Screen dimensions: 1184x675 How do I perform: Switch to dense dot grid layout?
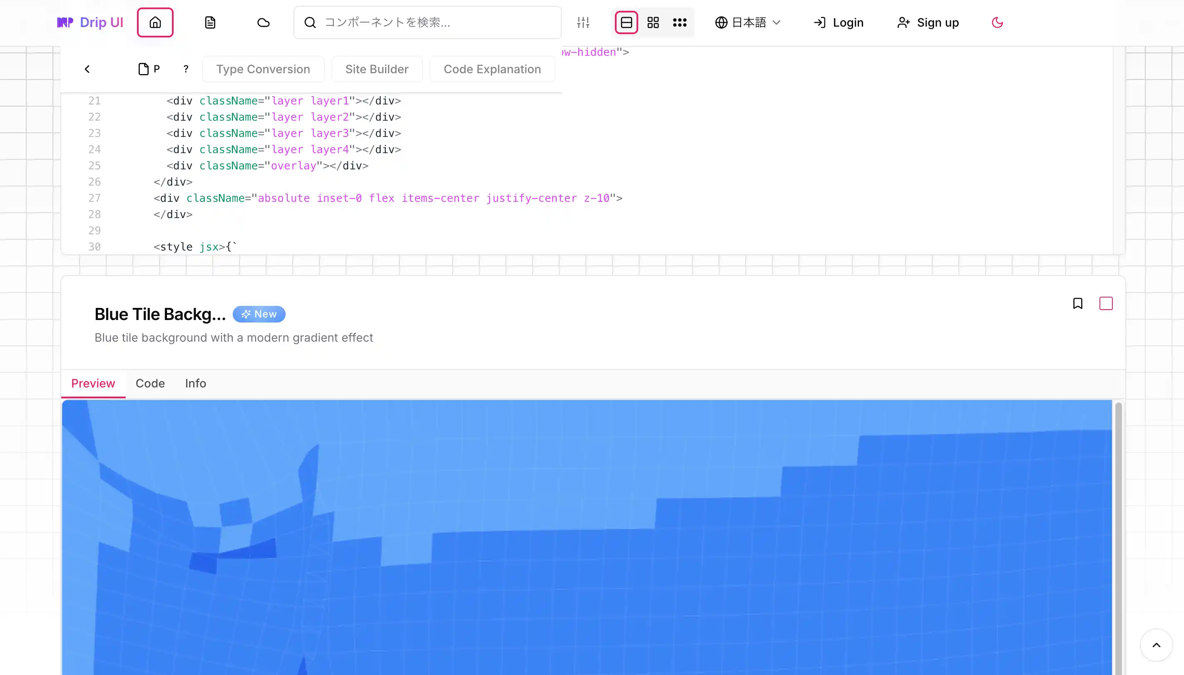(679, 22)
